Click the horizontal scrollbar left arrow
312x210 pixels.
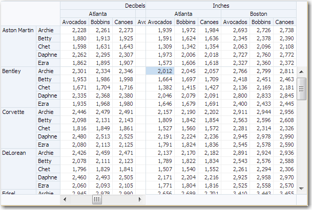coord(65,199)
